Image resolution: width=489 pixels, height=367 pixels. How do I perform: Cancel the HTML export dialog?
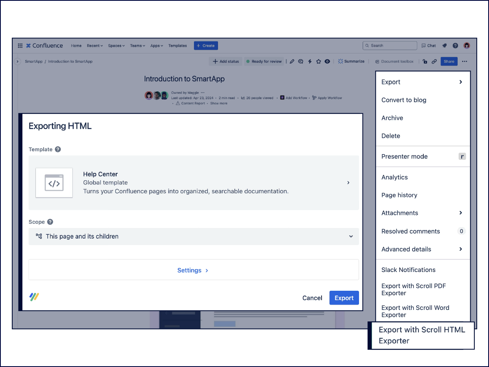[x=312, y=298]
